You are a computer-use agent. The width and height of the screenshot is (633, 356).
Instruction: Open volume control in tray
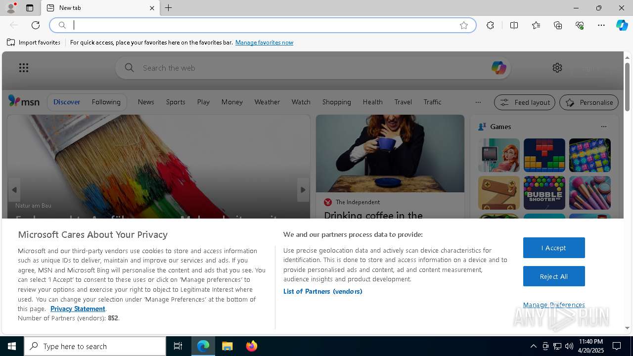pyautogui.click(x=569, y=346)
